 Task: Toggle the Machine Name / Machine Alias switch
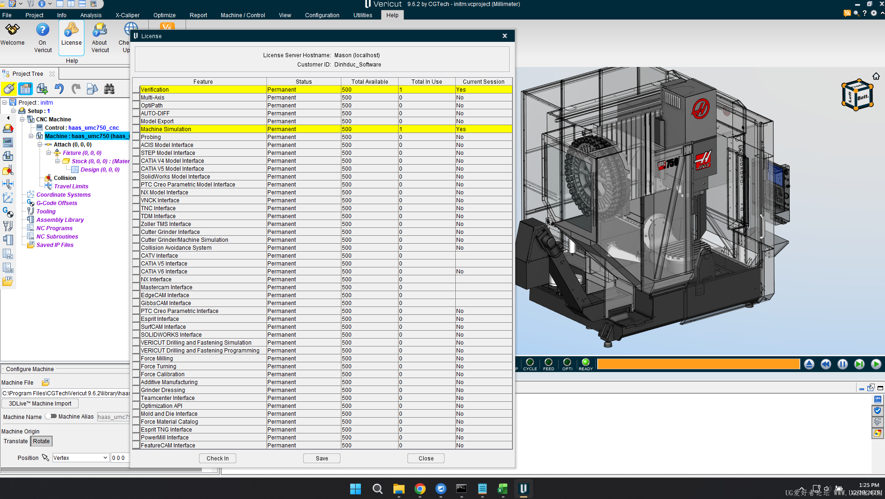tap(51, 416)
